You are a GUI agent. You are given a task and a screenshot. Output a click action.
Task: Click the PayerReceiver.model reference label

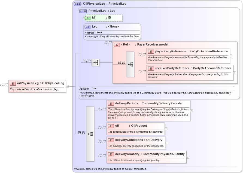coord(145,45)
